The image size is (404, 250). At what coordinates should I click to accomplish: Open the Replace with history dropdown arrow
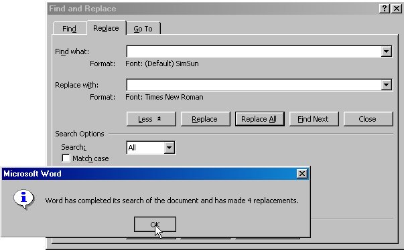386,85
